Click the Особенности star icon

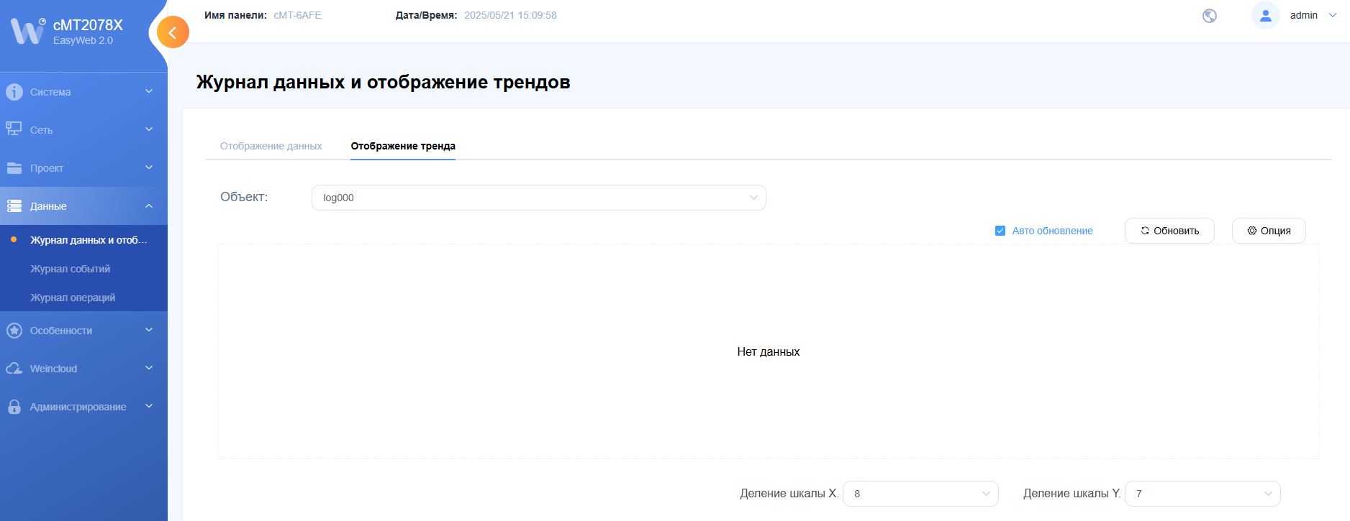click(14, 331)
